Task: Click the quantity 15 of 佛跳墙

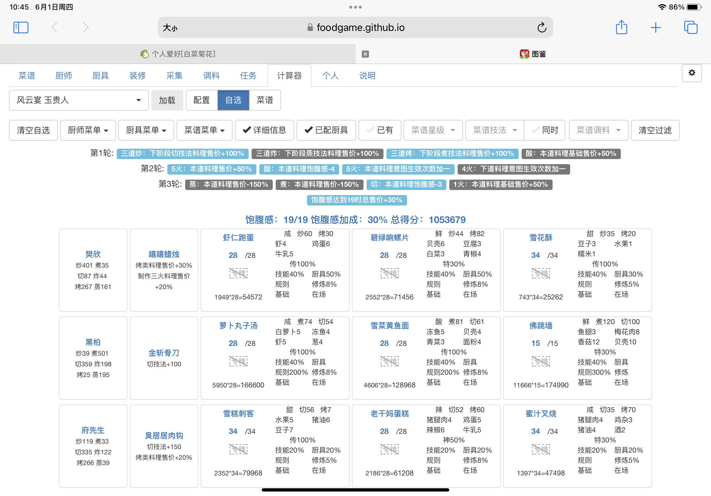Action: (535, 343)
